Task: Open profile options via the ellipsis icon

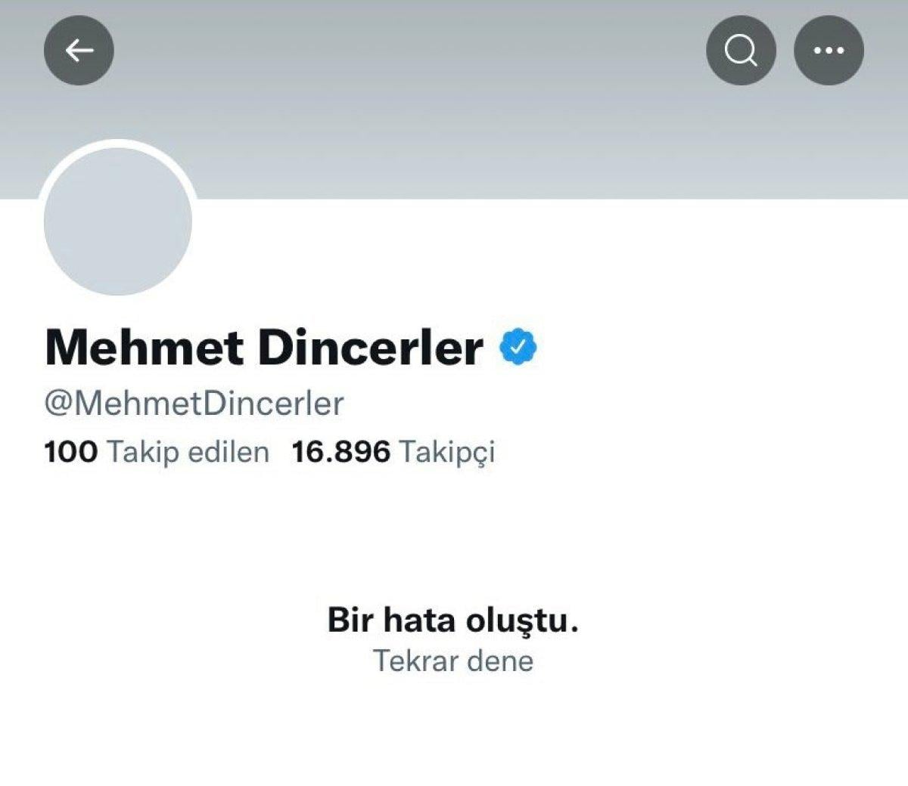Action: (x=829, y=50)
